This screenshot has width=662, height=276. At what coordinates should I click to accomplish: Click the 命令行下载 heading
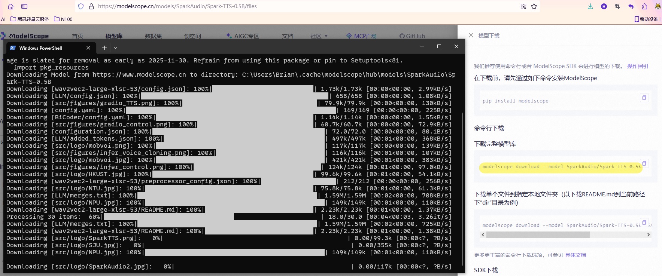pos(489,128)
